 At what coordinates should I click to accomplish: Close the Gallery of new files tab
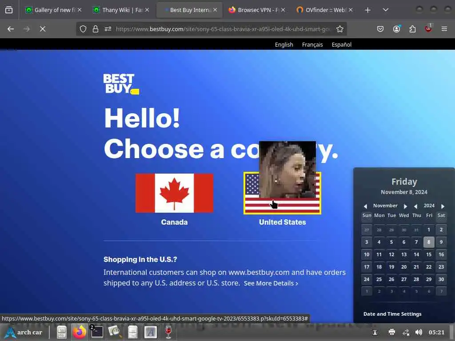tap(80, 10)
